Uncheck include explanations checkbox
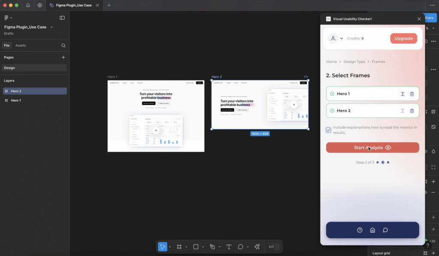 (x=328, y=130)
